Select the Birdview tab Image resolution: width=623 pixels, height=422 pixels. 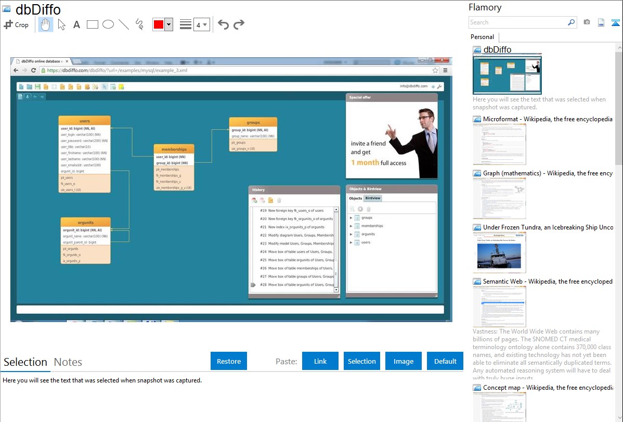tap(373, 198)
